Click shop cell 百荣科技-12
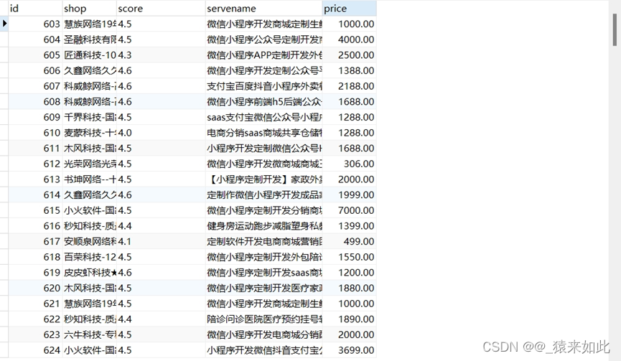This screenshot has width=621, height=361. pyautogui.click(x=90, y=257)
